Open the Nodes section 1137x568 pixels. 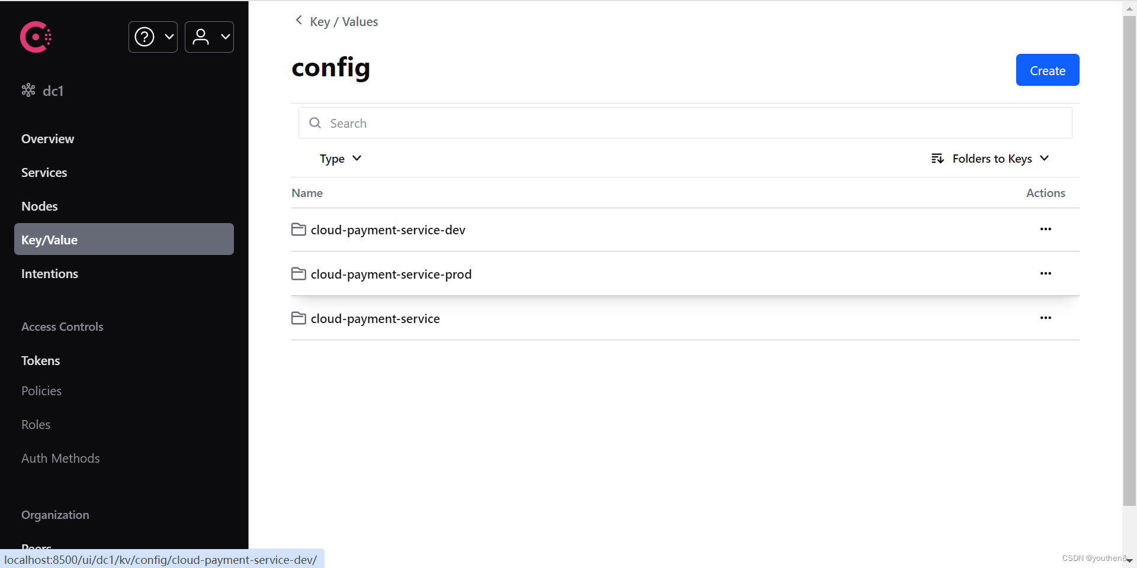39,206
